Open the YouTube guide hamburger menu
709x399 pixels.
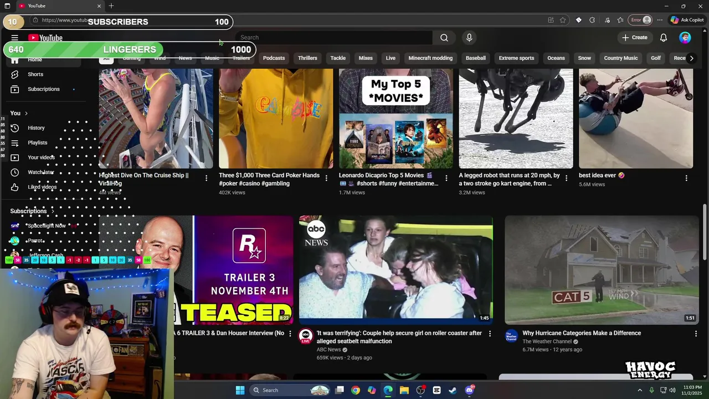(x=15, y=38)
